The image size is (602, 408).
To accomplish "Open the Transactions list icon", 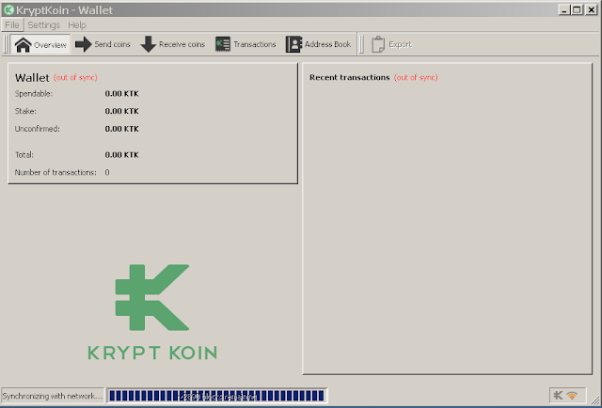I will [223, 44].
